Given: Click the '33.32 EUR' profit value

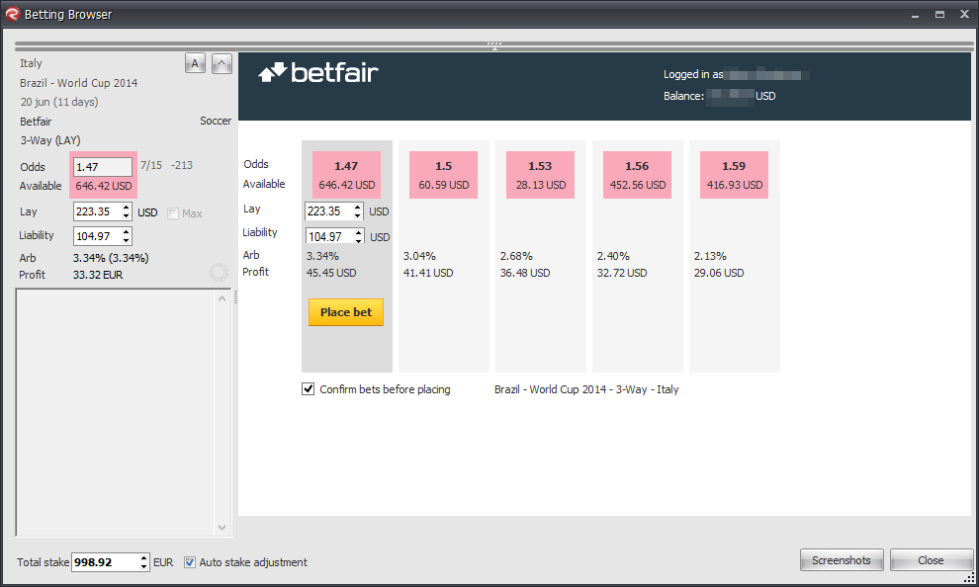Looking at the screenshot, I should click(x=98, y=275).
